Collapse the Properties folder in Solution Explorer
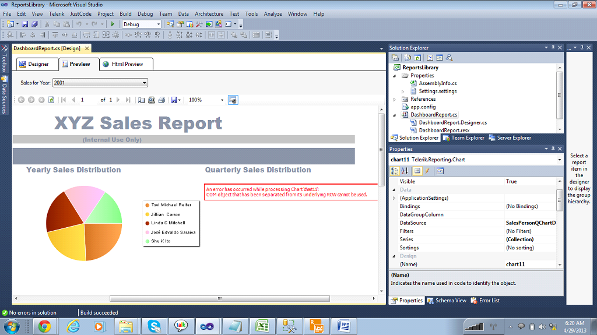This screenshot has width=597, height=335. pyautogui.click(x=395, y=75)
